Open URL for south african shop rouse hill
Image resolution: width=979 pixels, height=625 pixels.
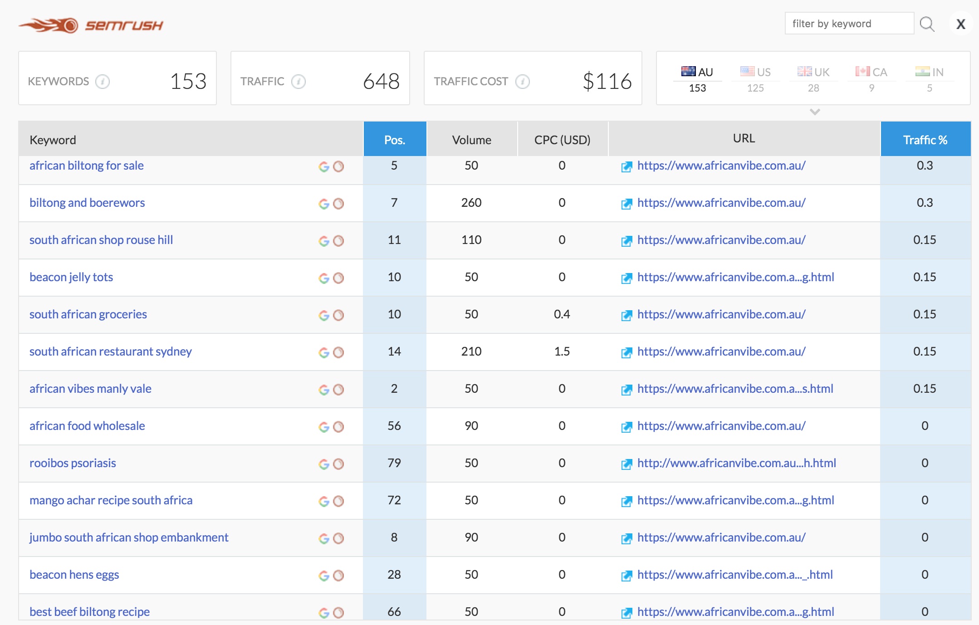pos(721,240)
